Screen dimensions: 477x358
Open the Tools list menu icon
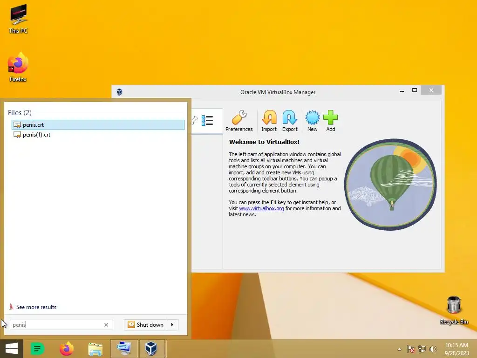pyautogui.click(x=207, y=121)
